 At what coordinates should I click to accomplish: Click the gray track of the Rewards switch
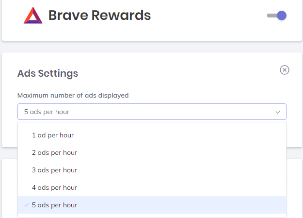click(271, 16)
